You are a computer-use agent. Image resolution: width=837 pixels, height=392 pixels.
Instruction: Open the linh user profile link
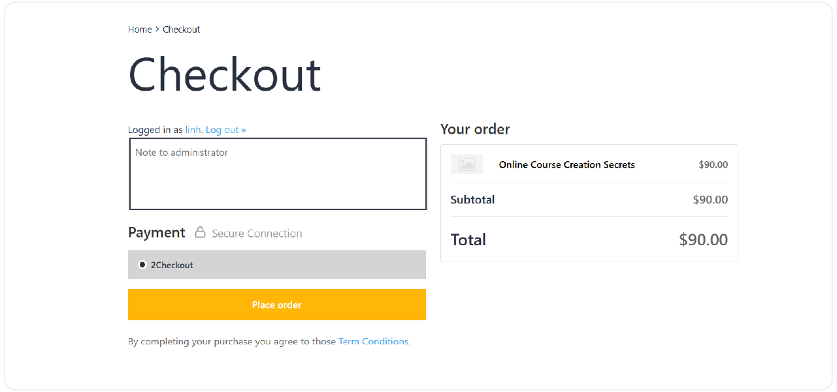(x=193, y=130)
